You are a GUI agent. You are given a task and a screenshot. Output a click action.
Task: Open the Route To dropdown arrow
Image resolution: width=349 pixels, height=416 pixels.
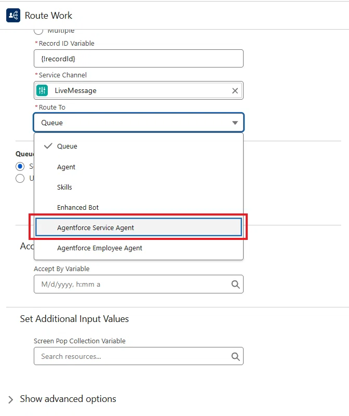[235, 123]
